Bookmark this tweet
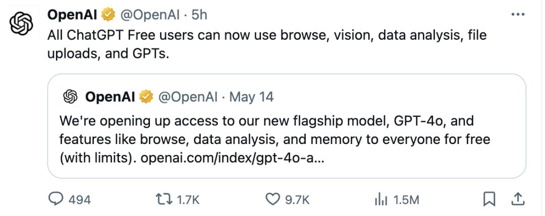The image size is (545, 216). pos(489,199)
